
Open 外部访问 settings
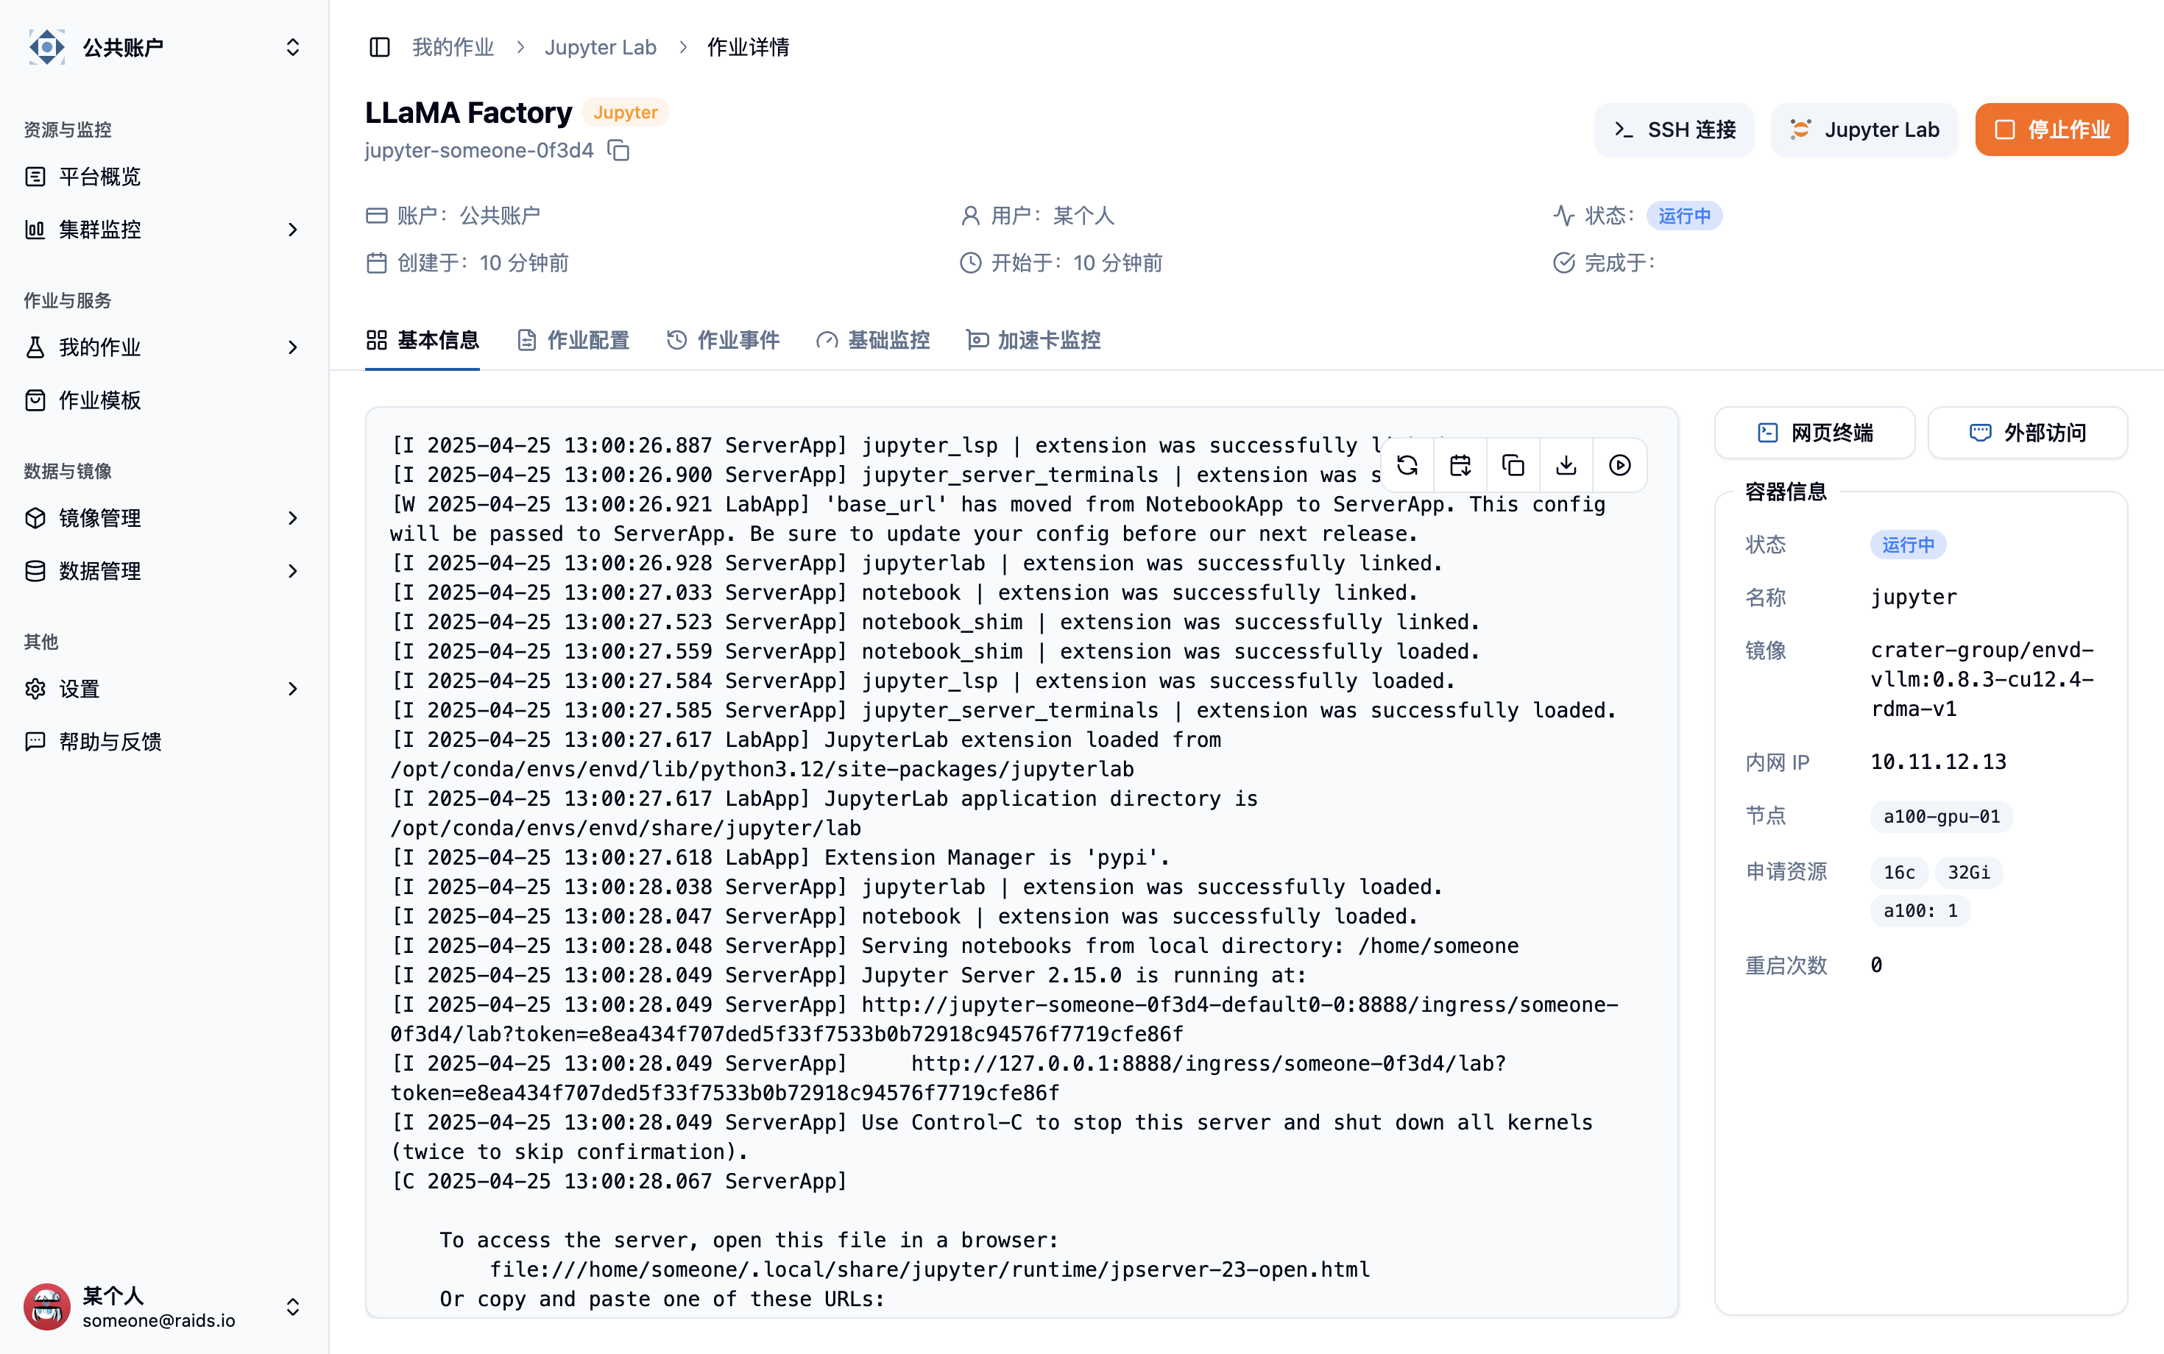(2028, 433)
